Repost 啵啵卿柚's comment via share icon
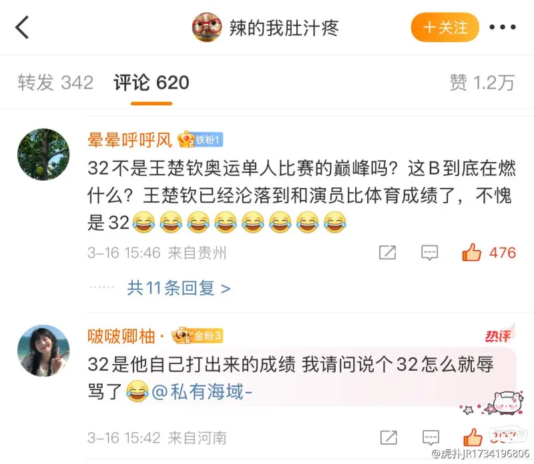 (x=388, y=438)
